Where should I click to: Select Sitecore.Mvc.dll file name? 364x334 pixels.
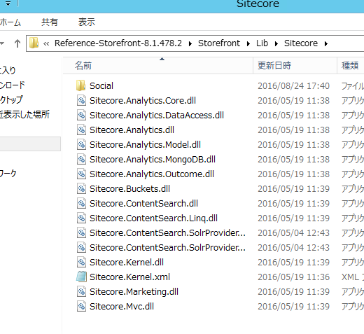[x=122, y=307]
